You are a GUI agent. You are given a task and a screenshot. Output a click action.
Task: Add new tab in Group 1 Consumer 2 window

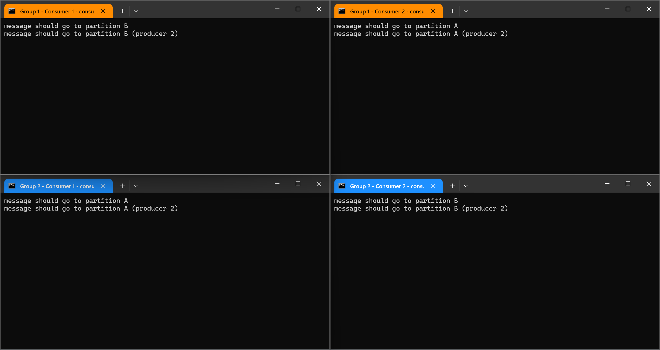click(452, 11)
